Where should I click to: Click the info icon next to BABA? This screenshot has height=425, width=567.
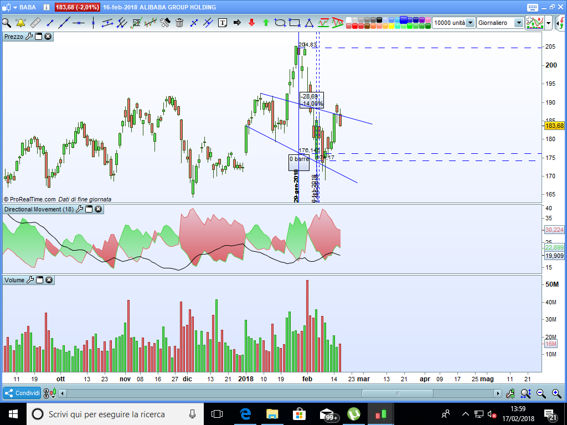[47, 7]
